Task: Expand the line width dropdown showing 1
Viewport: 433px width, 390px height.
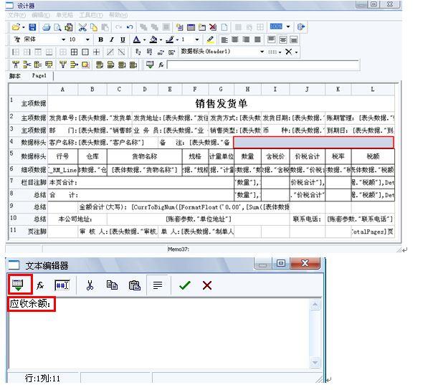Action: pos(197,39)
